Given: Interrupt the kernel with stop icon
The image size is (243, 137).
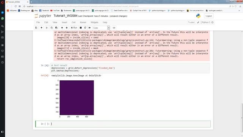Looking at the screenshot, I should 81,28.
